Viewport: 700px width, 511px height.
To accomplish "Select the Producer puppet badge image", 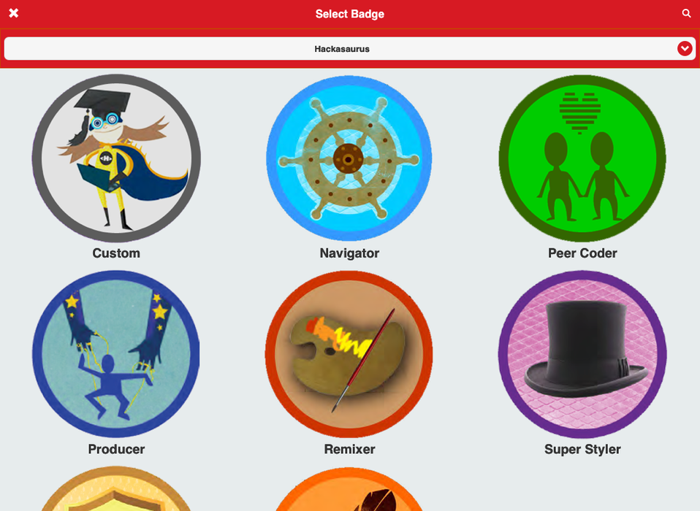I will coord(116,354).
